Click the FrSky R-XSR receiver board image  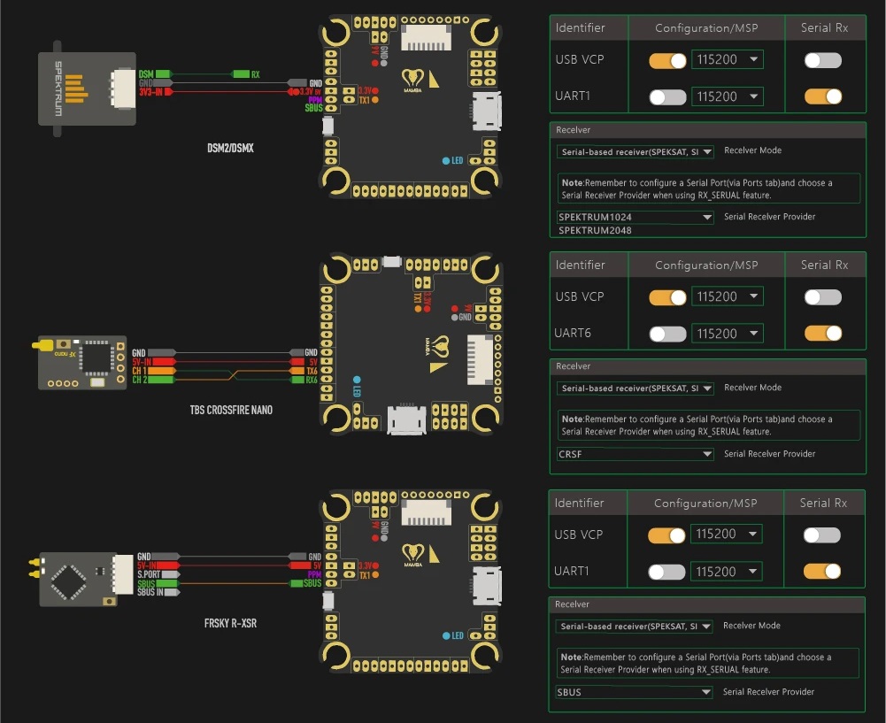(81, 579)
